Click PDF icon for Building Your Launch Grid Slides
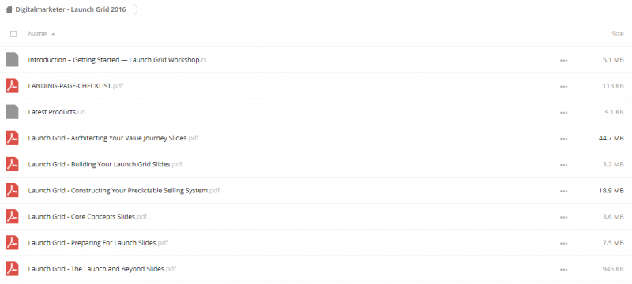Image resolution: width=632 pixels, height=284 pixels. 13,164
